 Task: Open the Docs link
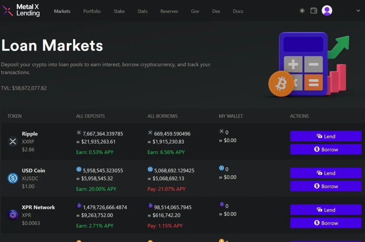[238, 11]
